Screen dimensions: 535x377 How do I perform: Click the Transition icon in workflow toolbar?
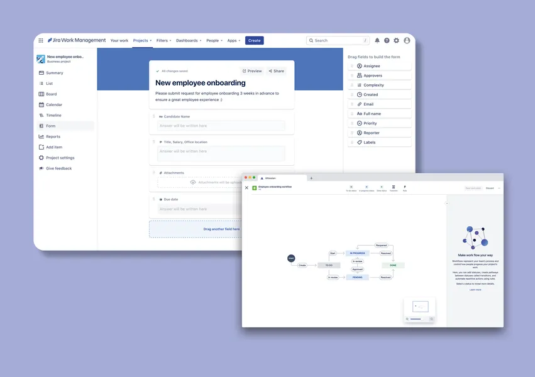(x=394, y=188)
